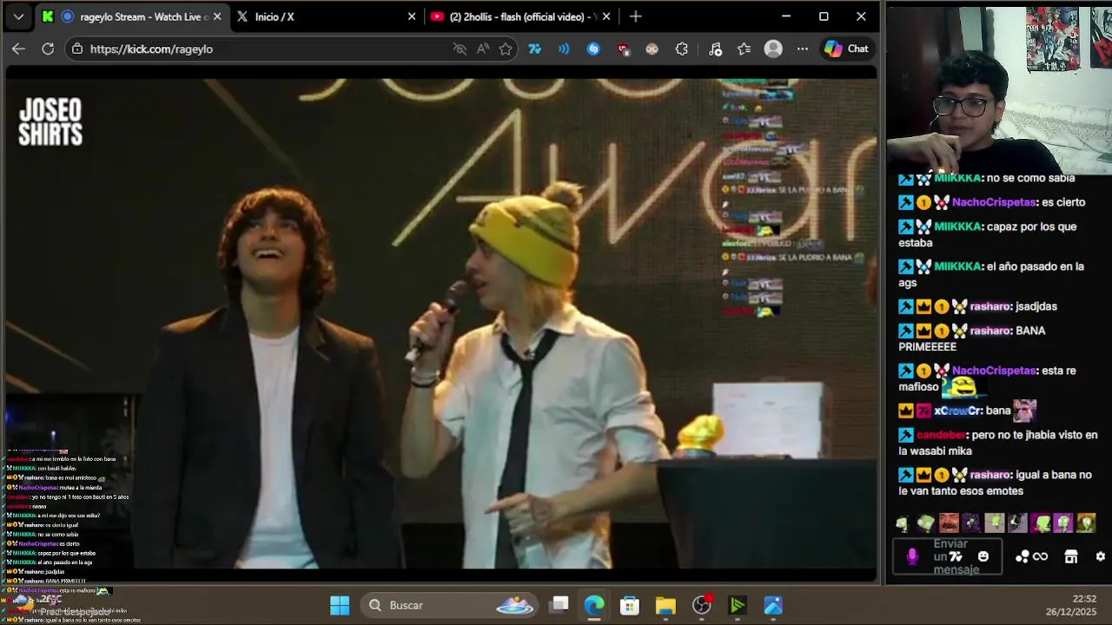This screenshot has width=1112, height=625.
Task: Reload the kick.com page
Action: click(x=48, y=49)
